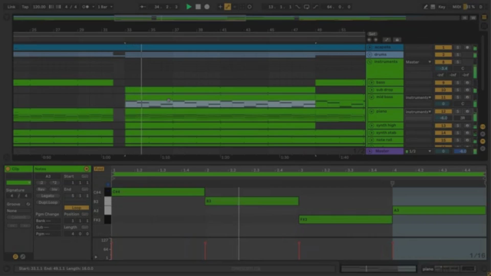Open the mid bass output routing dropdown
Screen dimensions: 491x276
(418, 97)
